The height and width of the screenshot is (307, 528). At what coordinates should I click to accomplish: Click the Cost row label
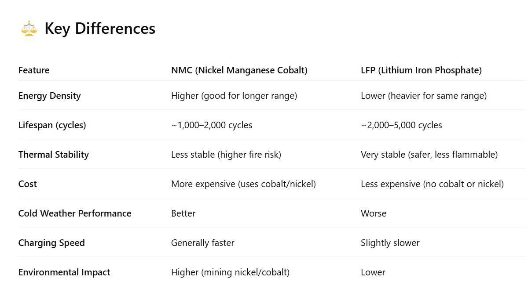click(x=27, y=184)
